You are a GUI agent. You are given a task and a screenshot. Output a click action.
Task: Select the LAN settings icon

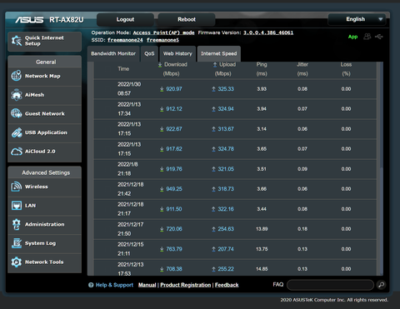coord(17,206)
